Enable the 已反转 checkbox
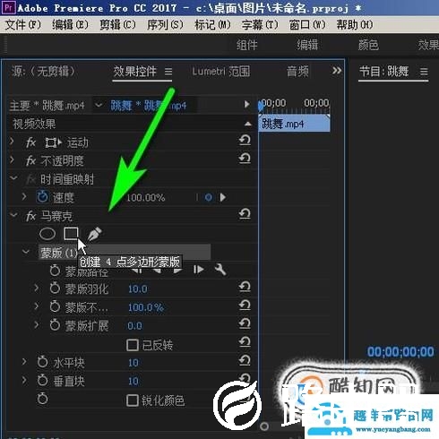Screen dimensions: 439x439 [133, 345]
